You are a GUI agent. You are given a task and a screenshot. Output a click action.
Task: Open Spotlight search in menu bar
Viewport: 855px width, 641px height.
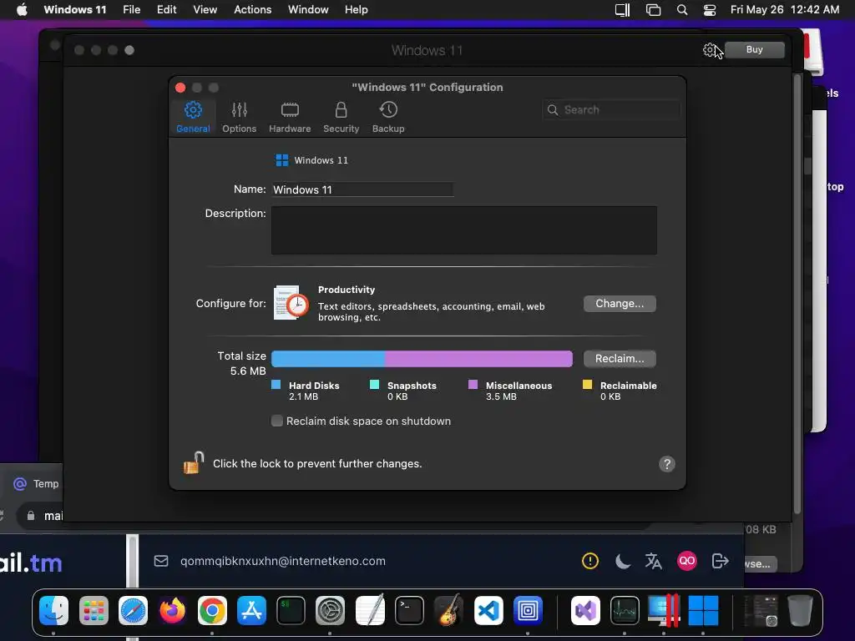click(682, 10)
